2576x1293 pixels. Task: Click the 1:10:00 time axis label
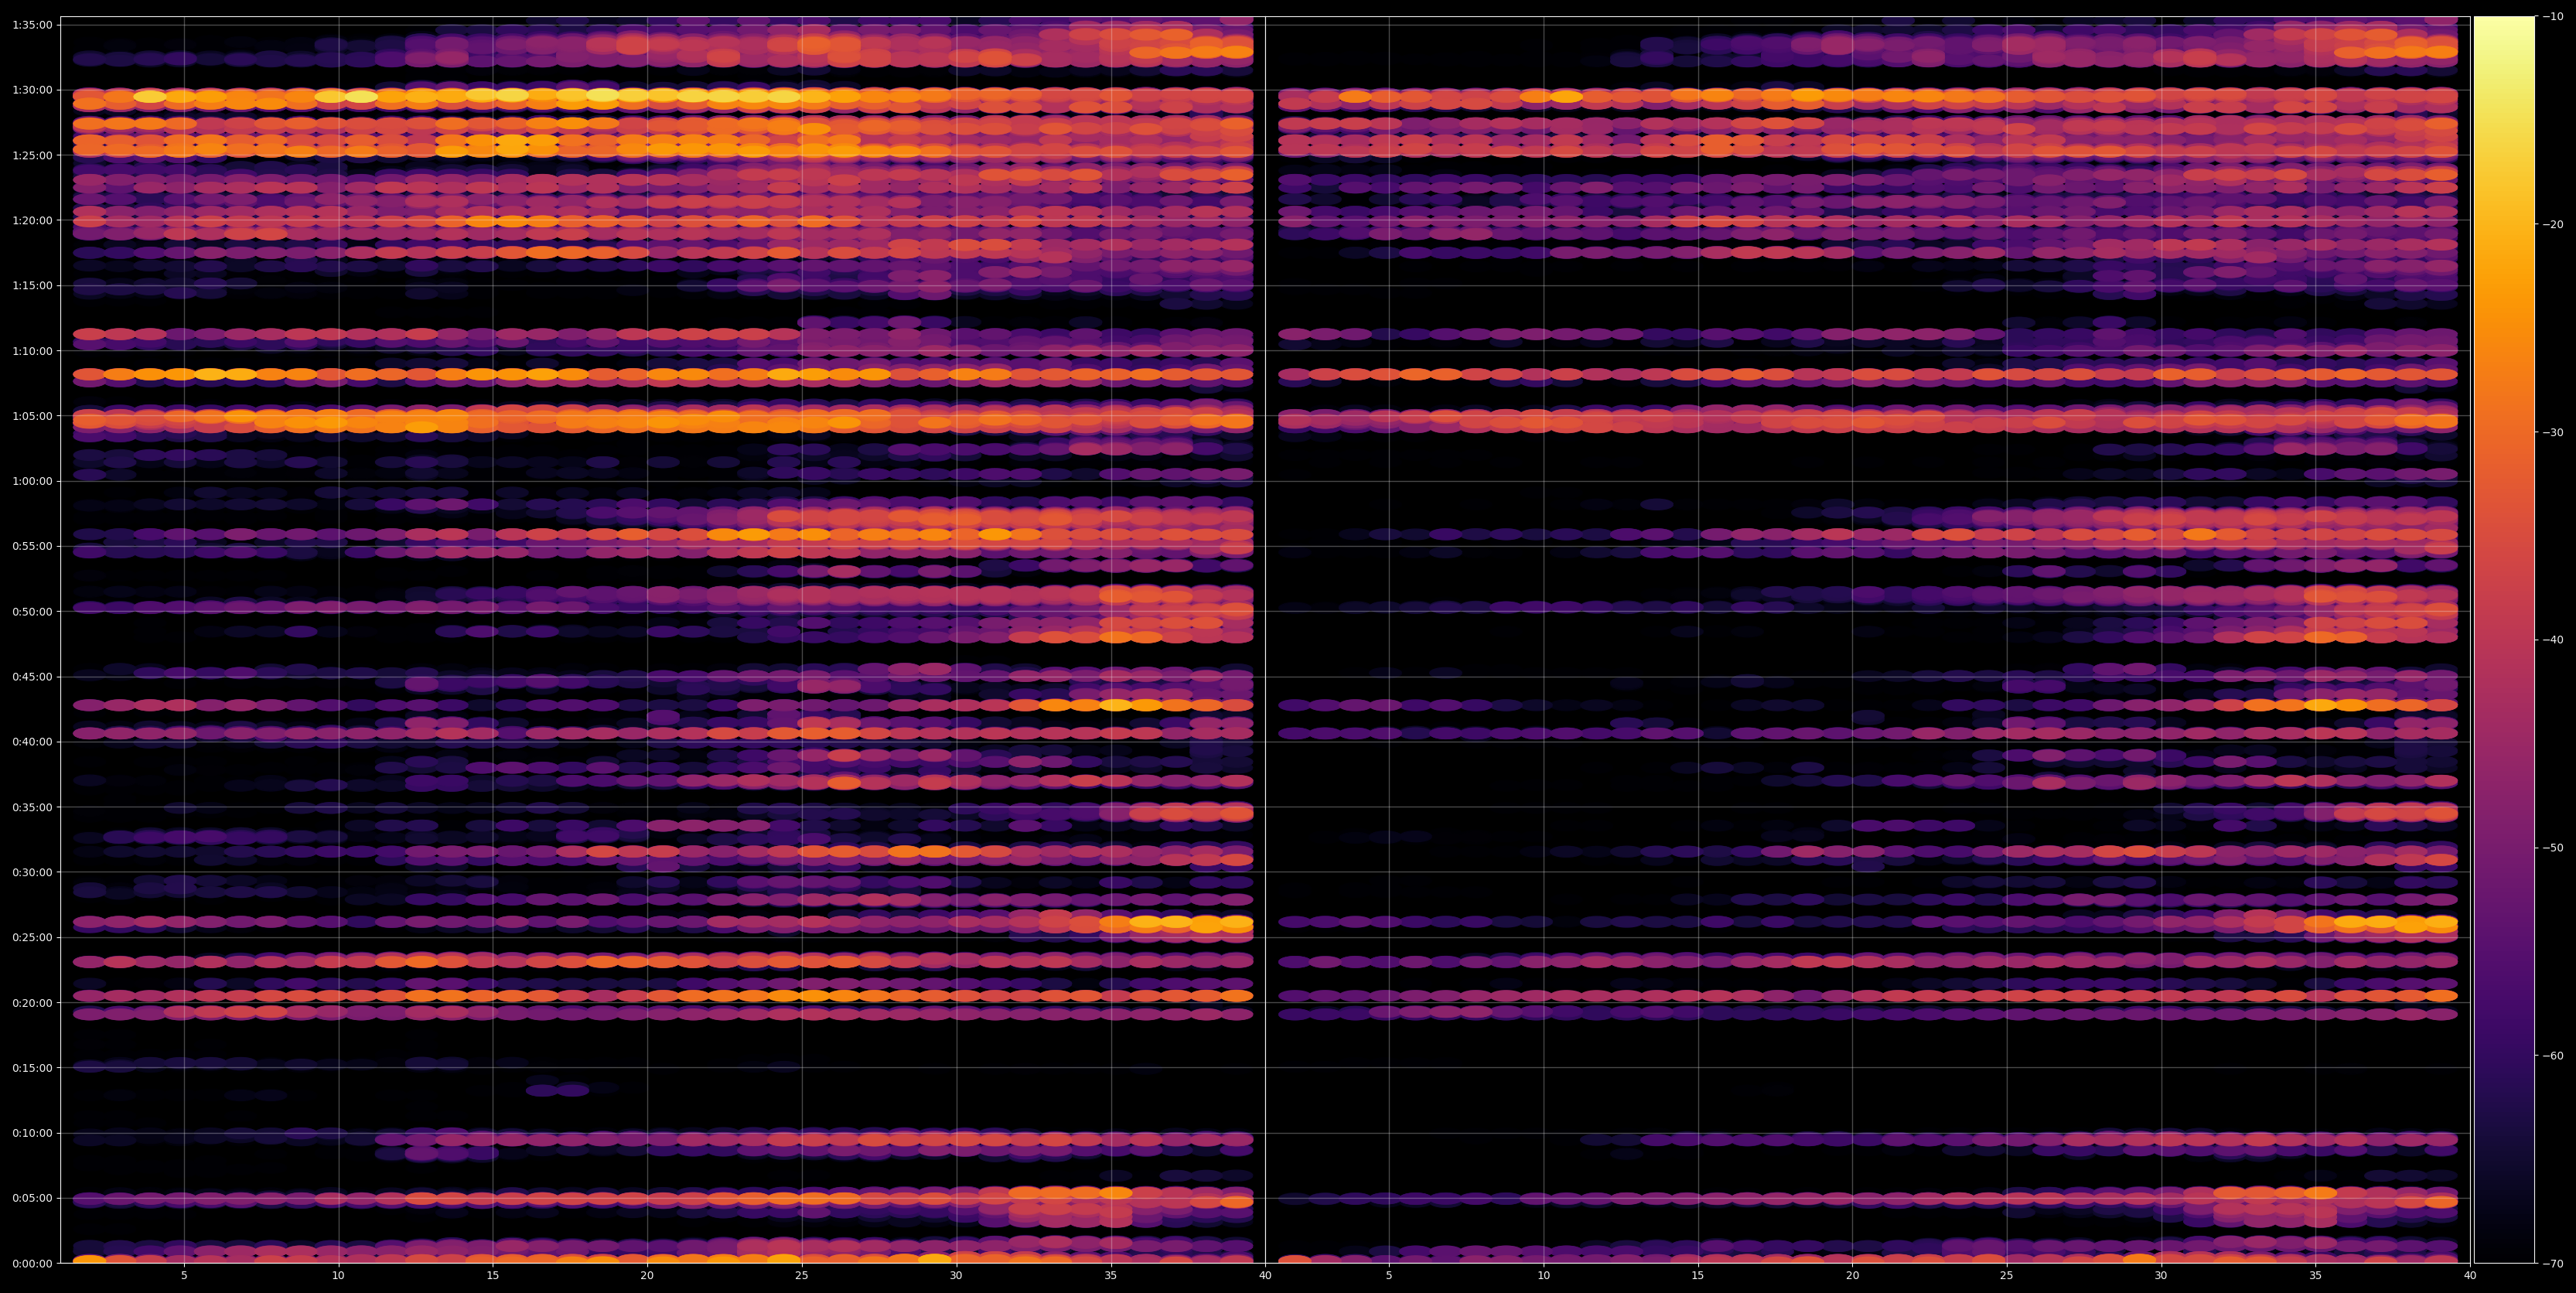[32, 351]
